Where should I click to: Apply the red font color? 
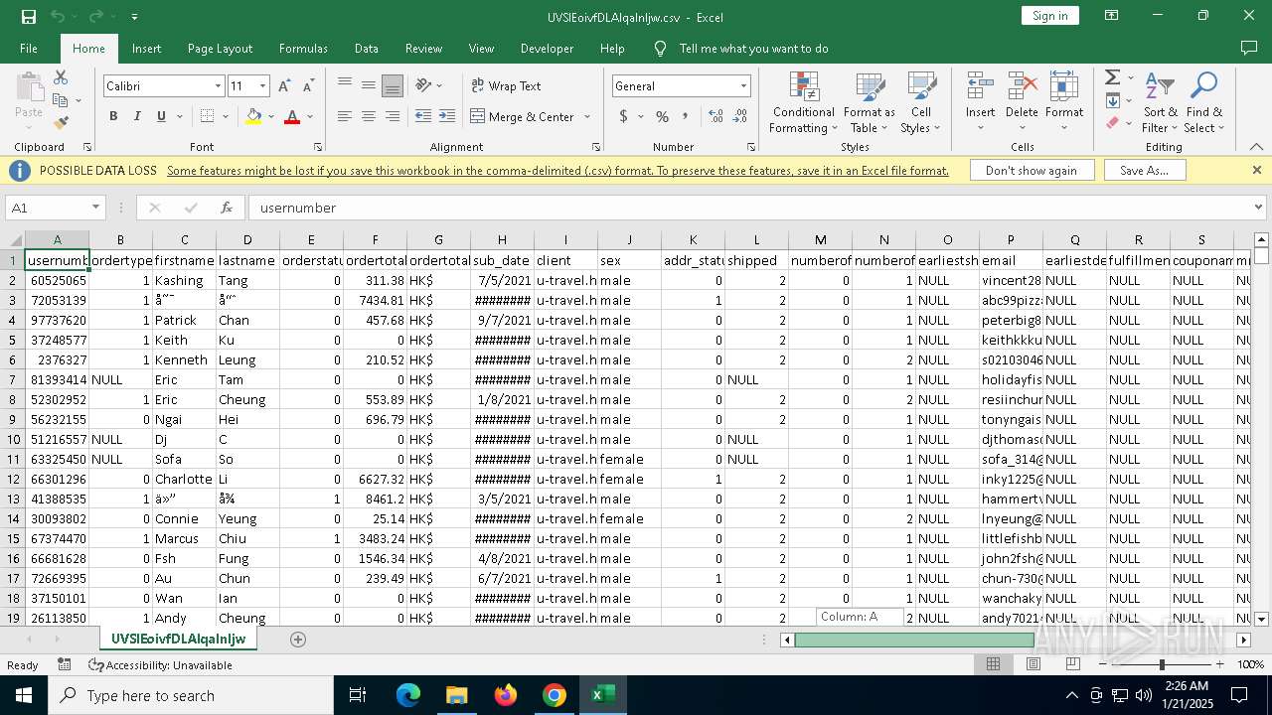[292, 116]
